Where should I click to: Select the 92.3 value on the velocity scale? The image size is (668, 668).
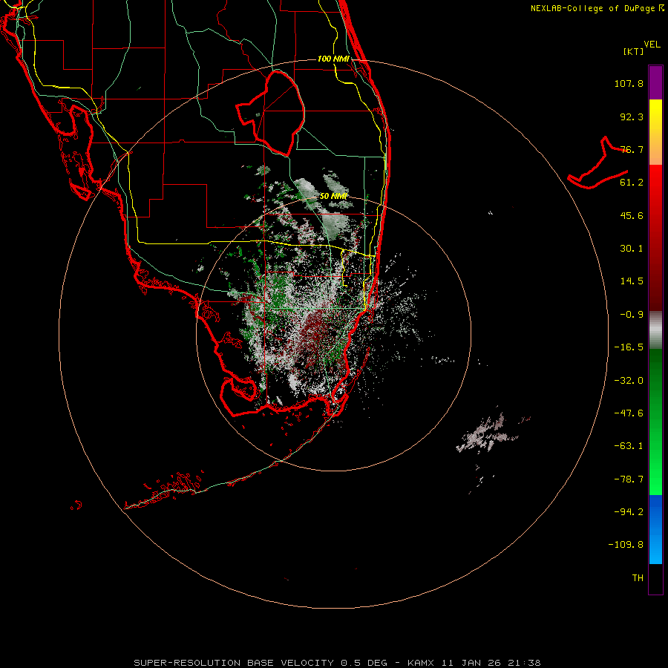[x=632, y=117]
